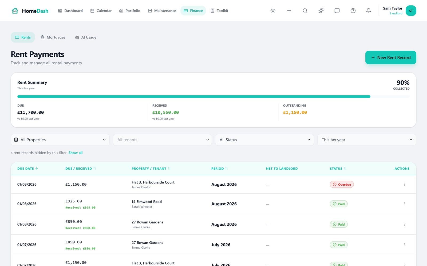
Task: Click the £10,550.00 received amount
Action: [165, 112]
